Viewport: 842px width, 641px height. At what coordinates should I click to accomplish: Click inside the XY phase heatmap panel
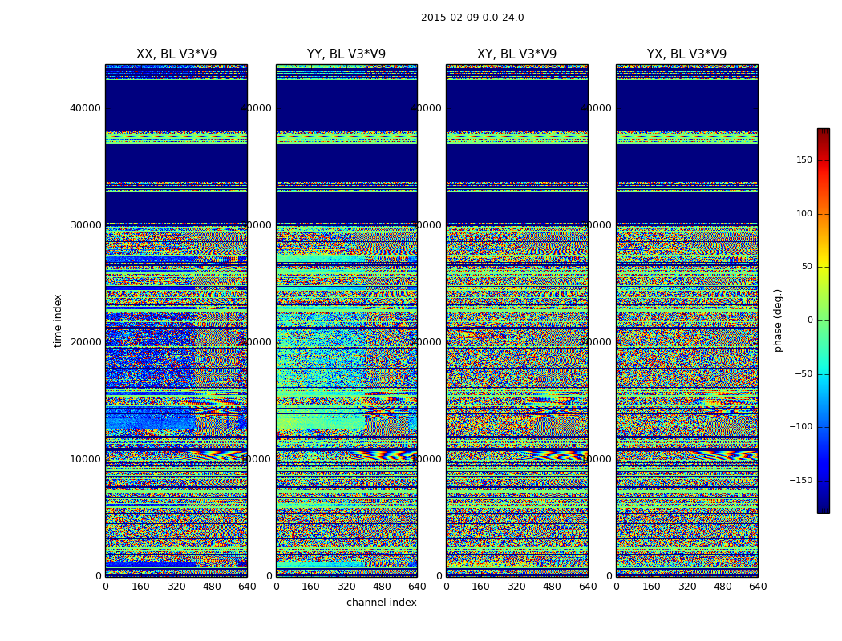517,320
